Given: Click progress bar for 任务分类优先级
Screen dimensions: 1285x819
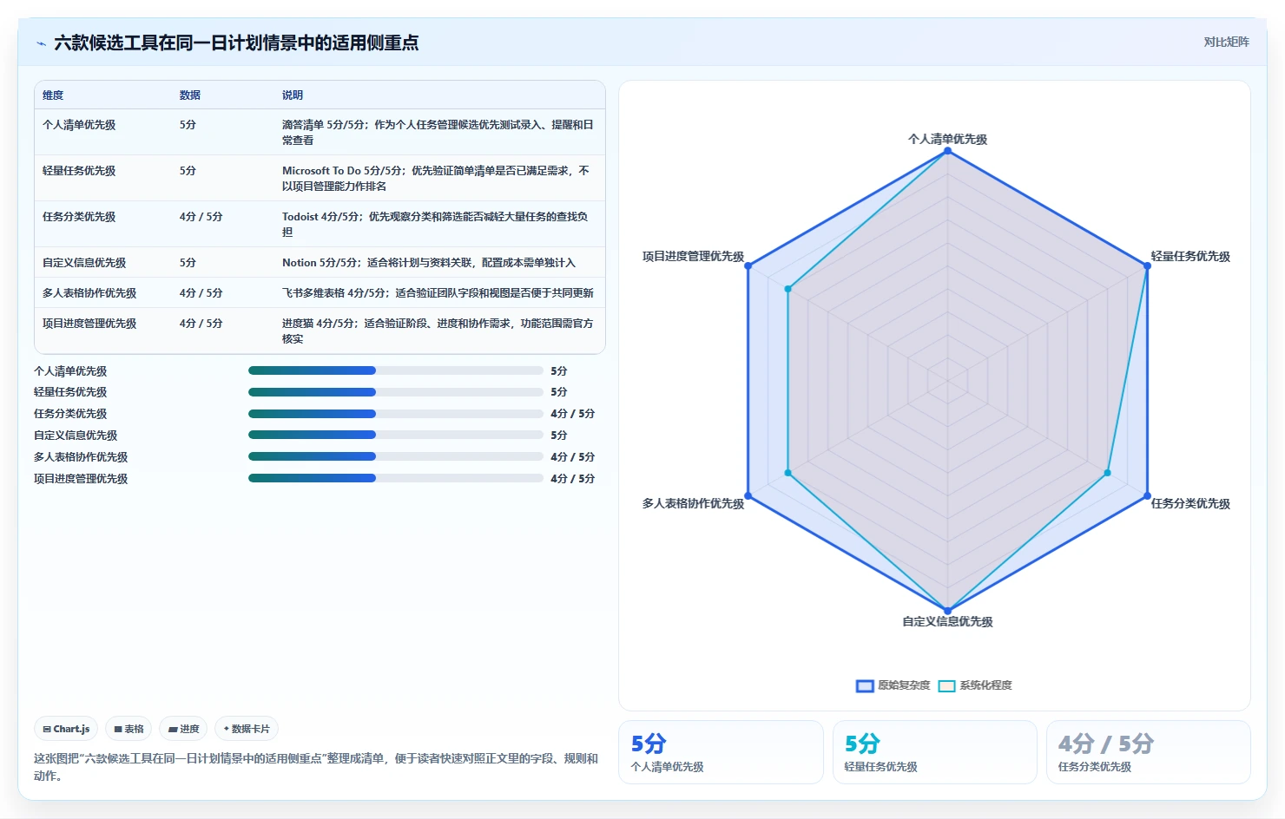Looking at the screenshot, I should click(x=396, y=414).
